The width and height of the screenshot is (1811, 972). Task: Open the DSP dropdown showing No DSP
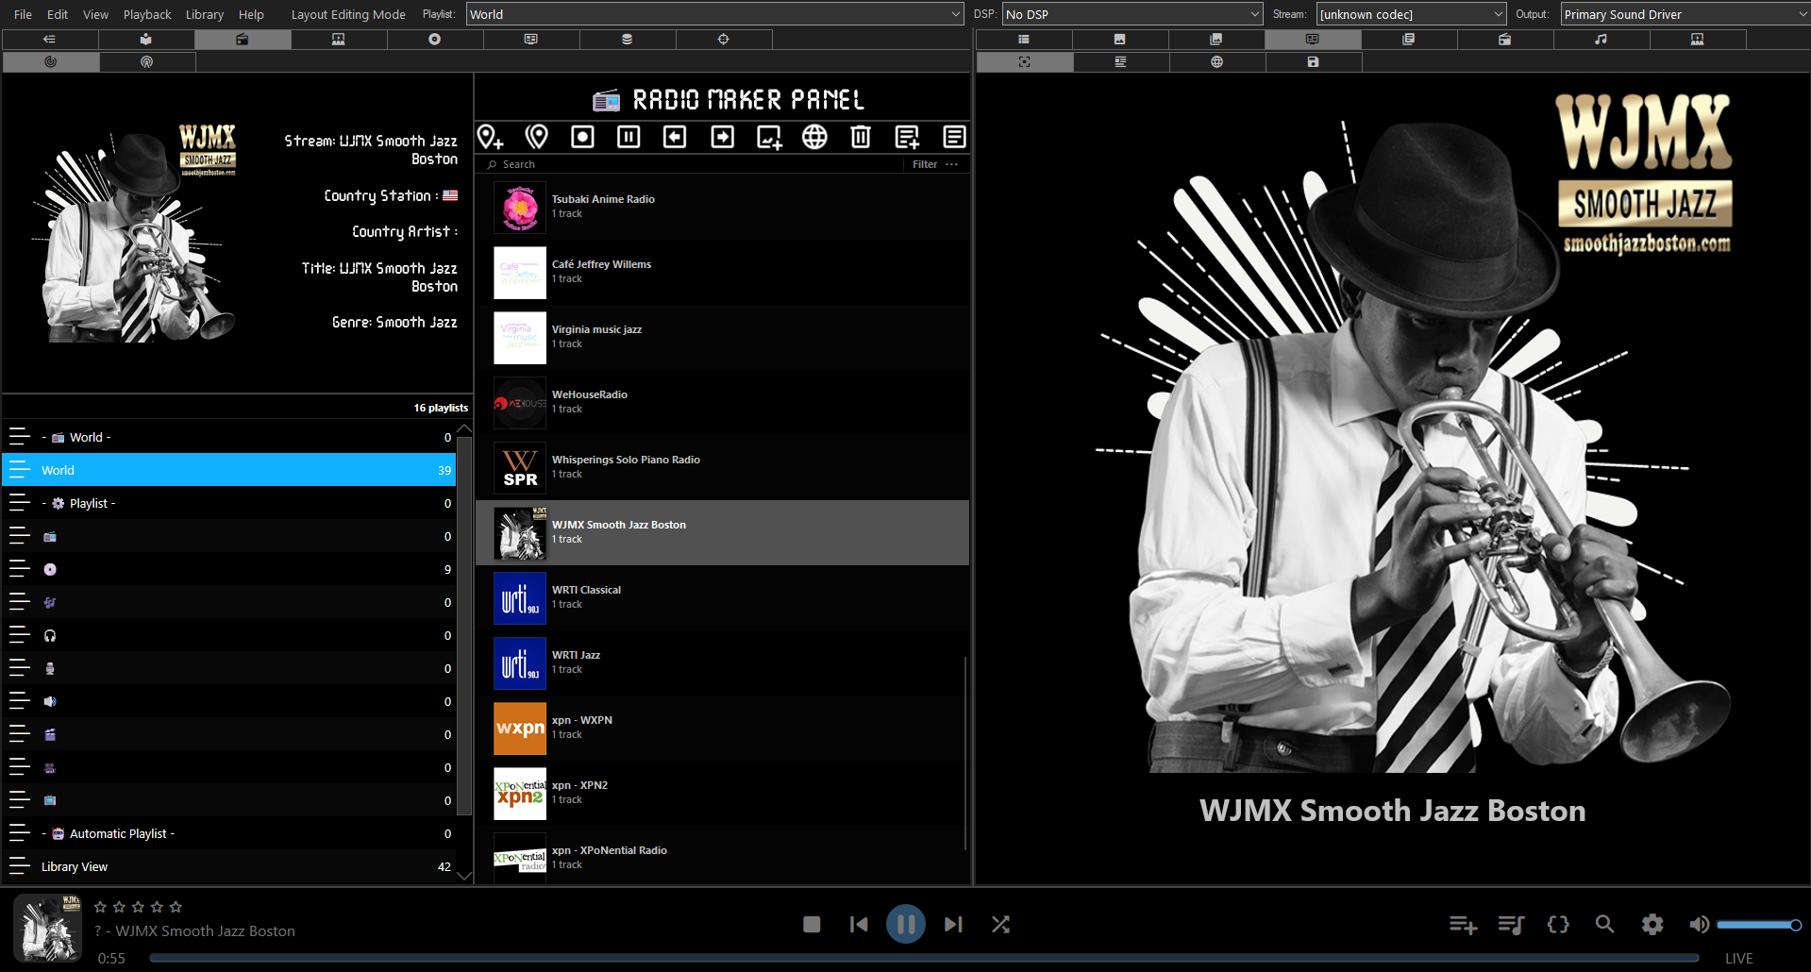point(1132,14)
